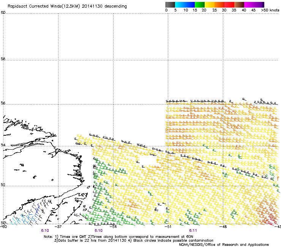Click the '-57' longitude axis label
The width and height of the screenshot is (281, 247).
58,227
